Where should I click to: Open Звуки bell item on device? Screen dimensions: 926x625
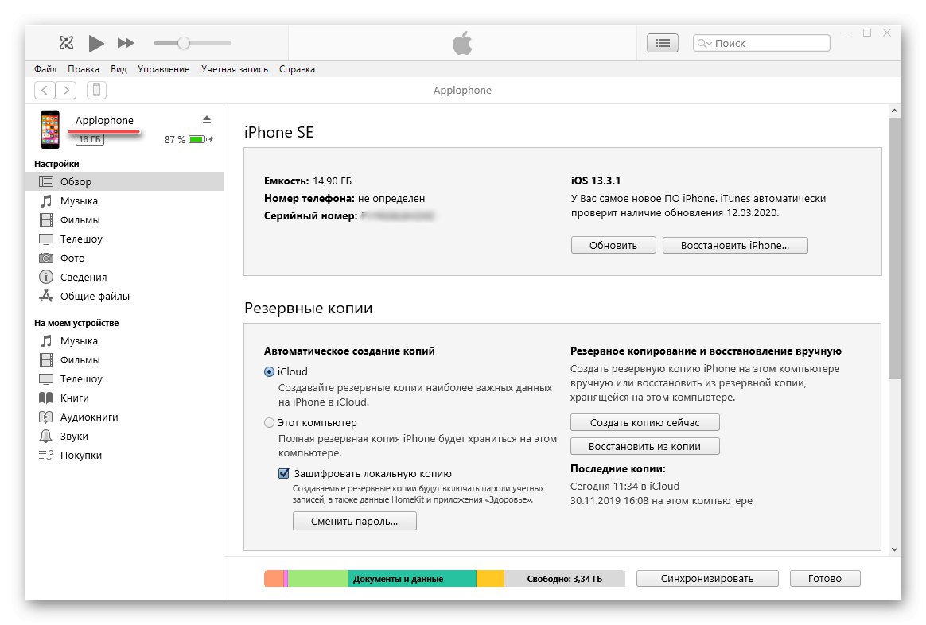tap(74, 437)
